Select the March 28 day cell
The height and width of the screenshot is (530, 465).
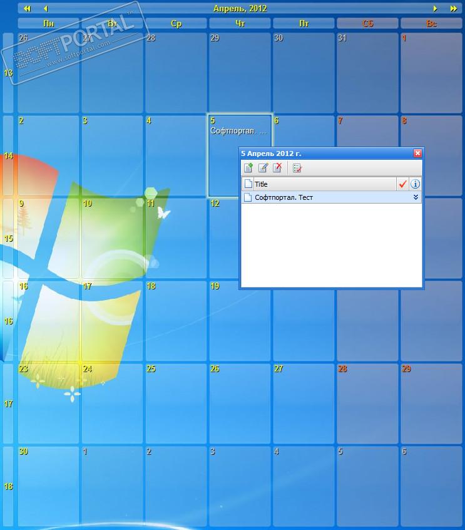tap(176, 73)
